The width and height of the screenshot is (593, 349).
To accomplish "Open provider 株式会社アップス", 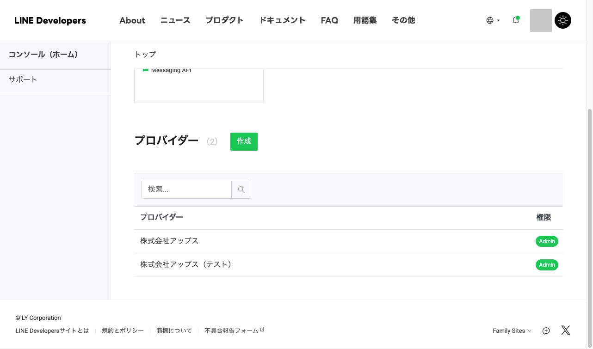I will [x=169, y=241].
